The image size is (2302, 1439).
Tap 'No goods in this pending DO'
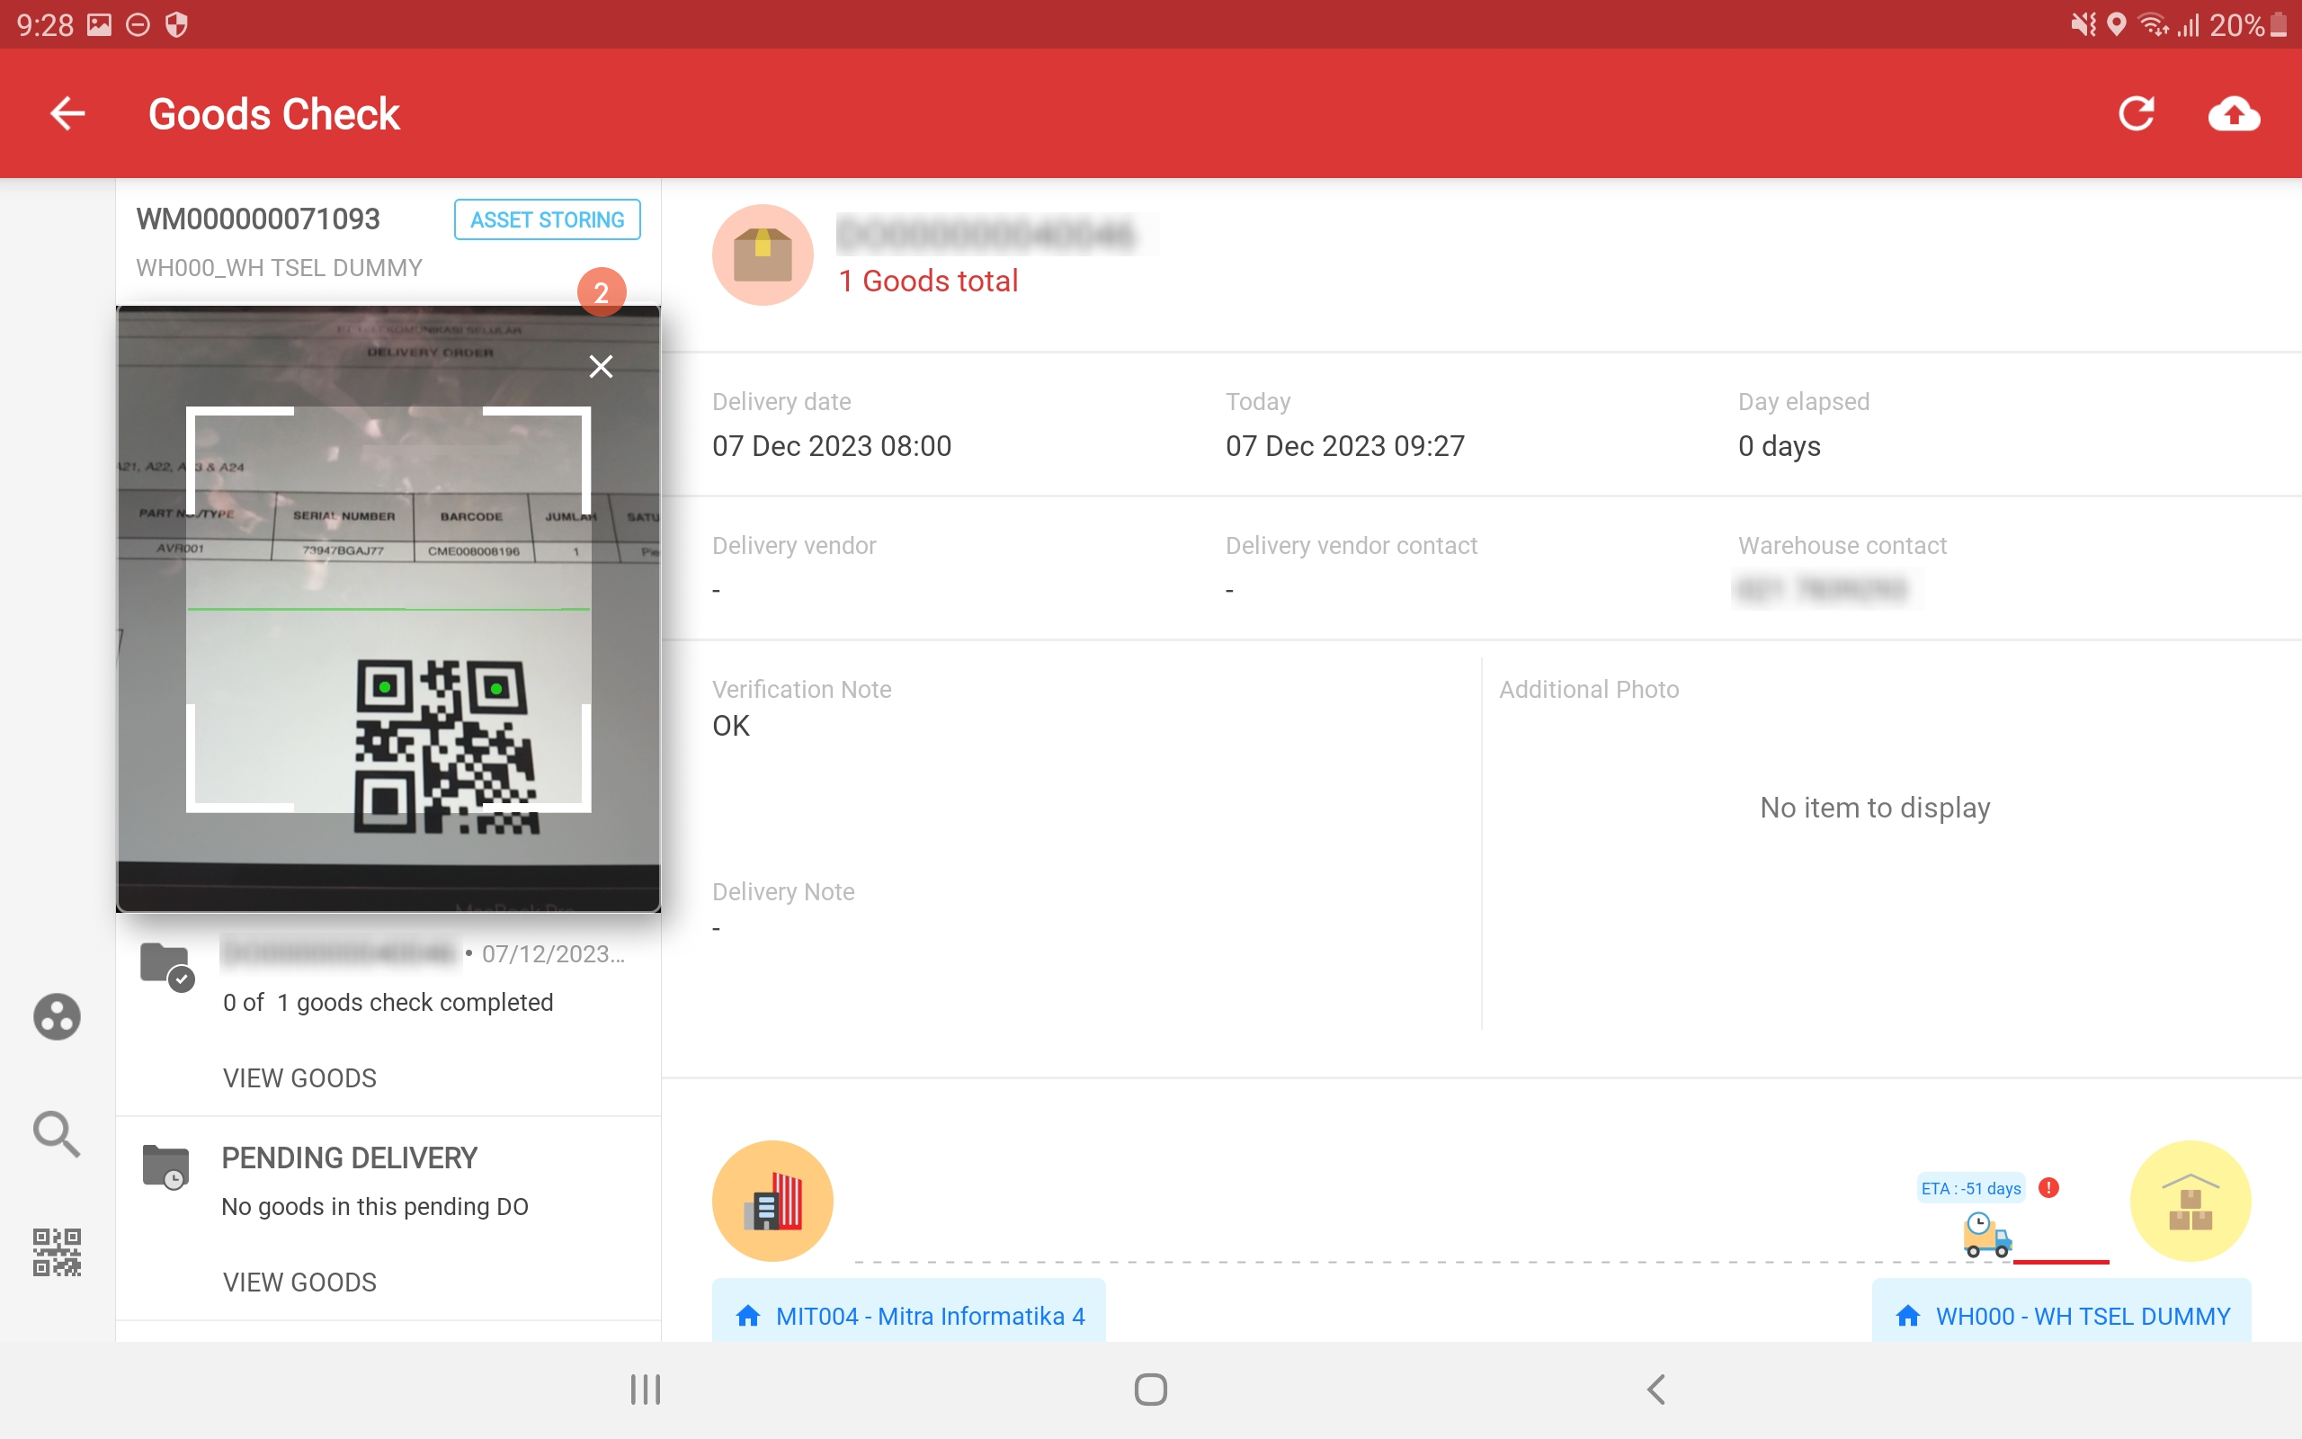click(x=375, y=1207)
